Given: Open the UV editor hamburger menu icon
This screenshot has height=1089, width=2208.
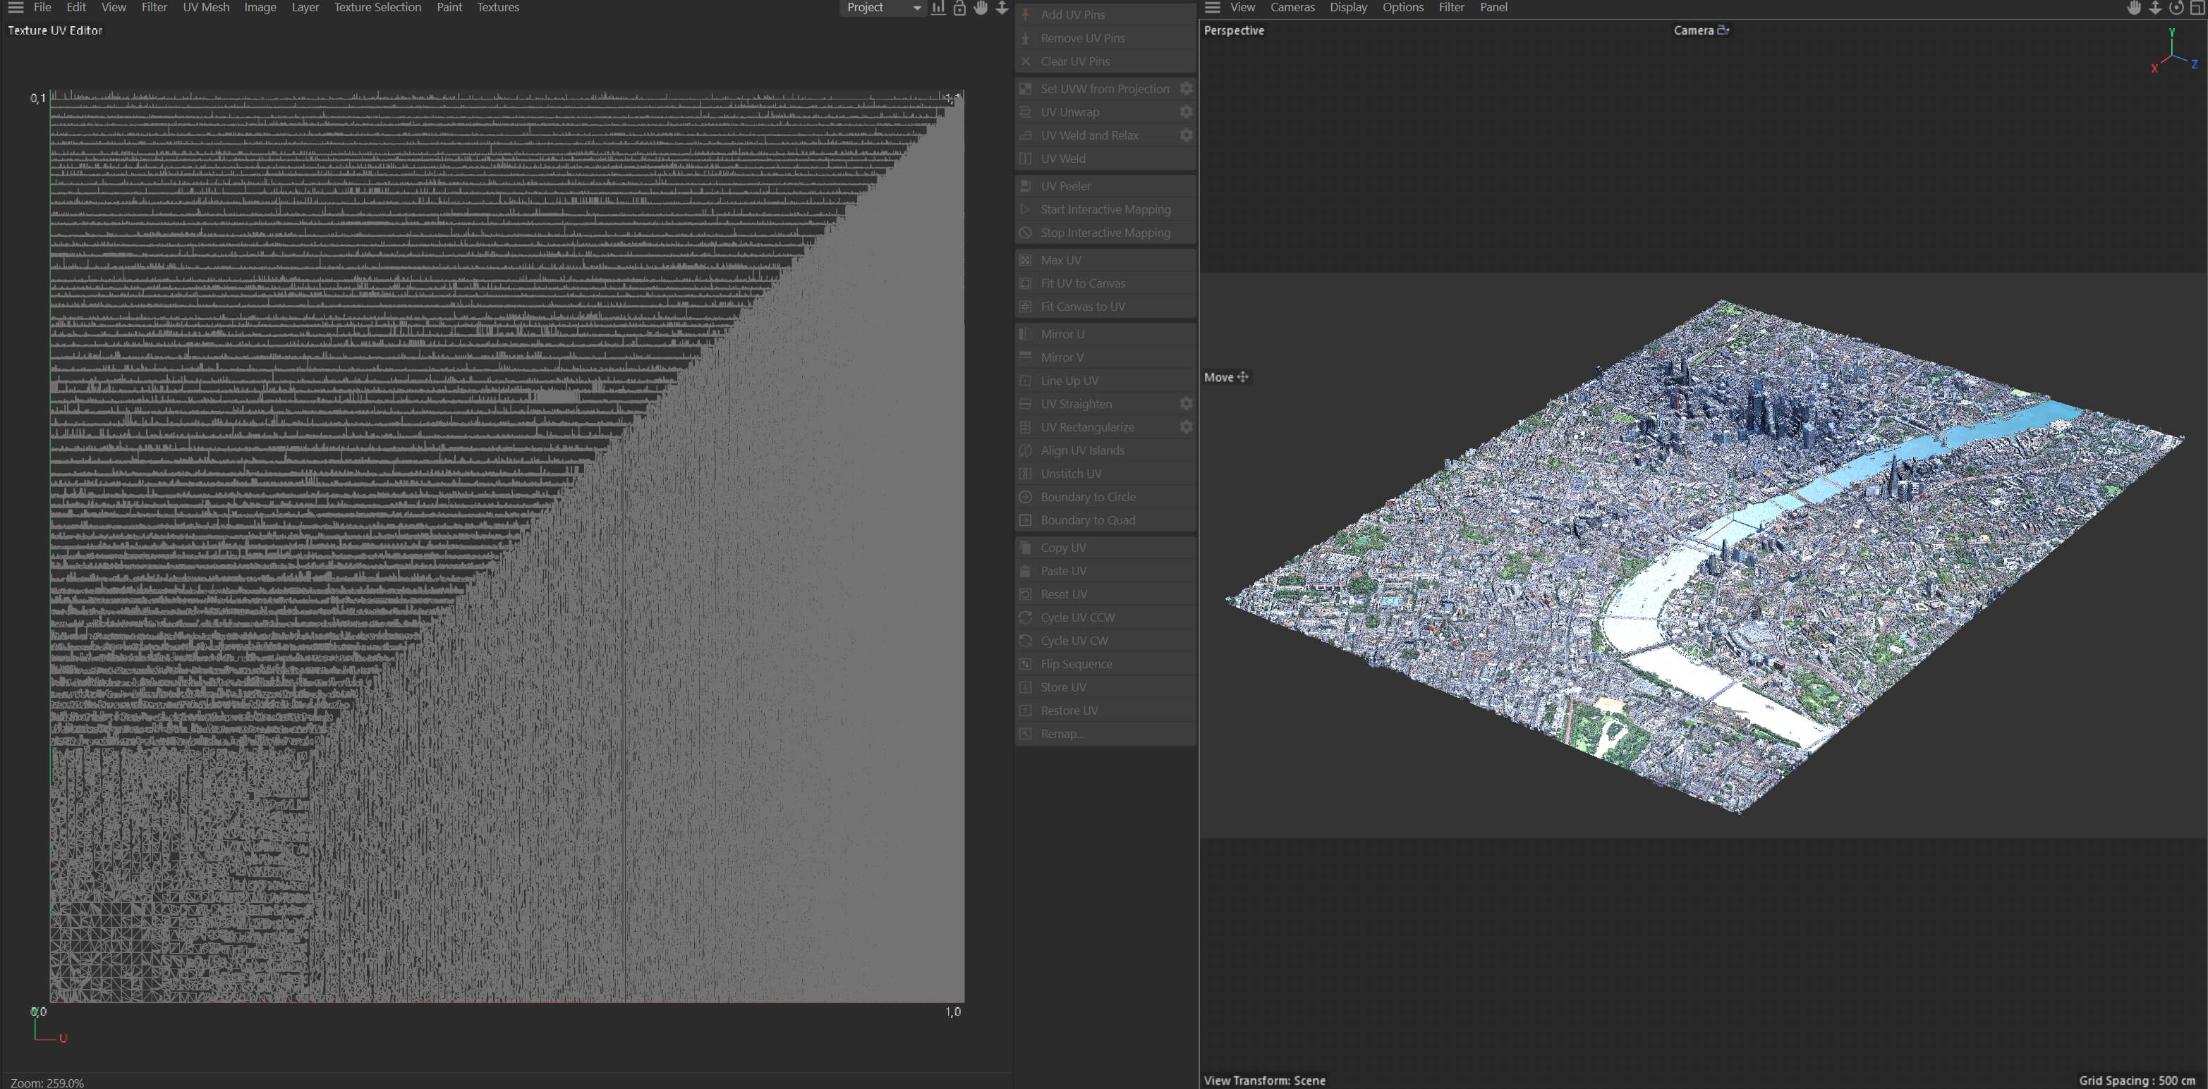Looking at the screenshot, I should 16,8.
